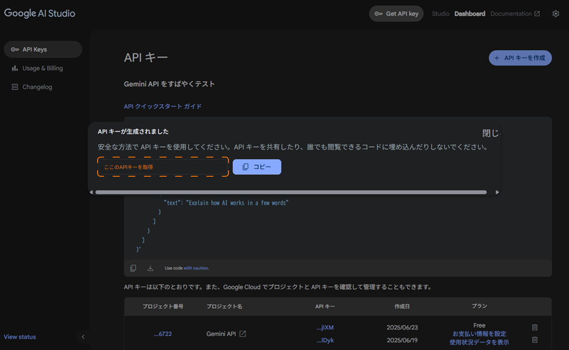Delete the ...jIXM key with trash icon

535,327
